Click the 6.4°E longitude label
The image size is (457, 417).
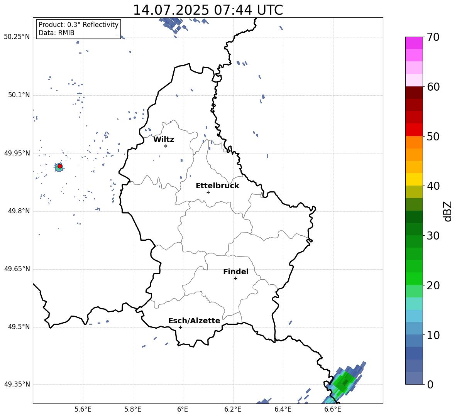tap(283, 409)
